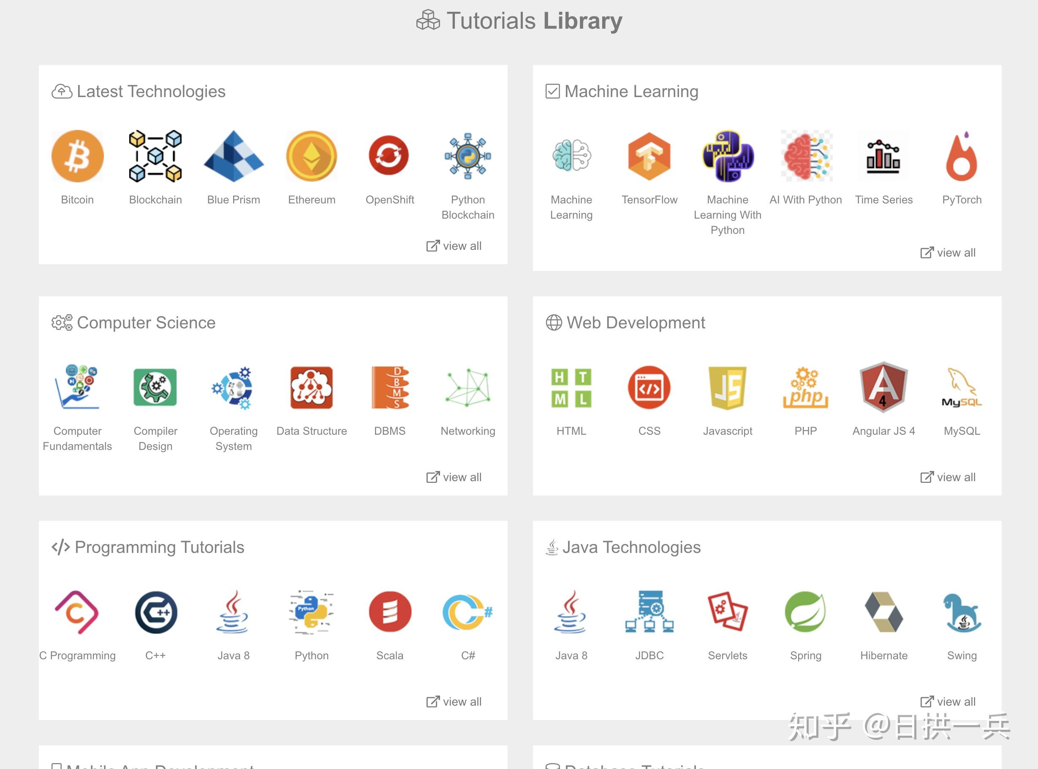Open the Time Series chart icon

pos(883,156)
